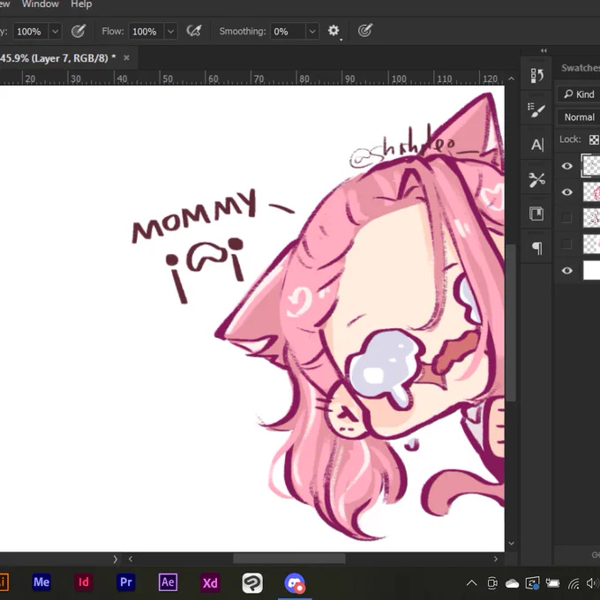Screen dimensions: 600x600
Task: Open Adobe Premiere Pro from taskbar
Action: click(125, 582)
